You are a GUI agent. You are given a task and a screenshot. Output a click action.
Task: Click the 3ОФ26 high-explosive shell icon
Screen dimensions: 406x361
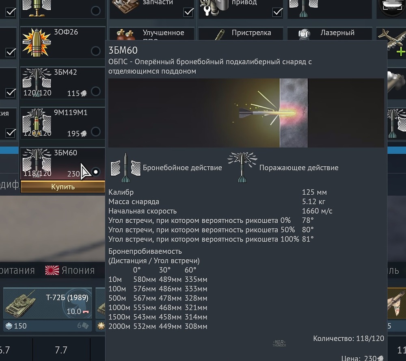[36, 43]
